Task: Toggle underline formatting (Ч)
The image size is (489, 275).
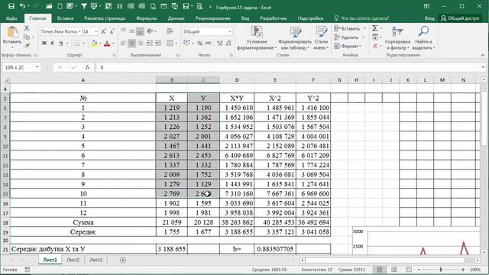Action: pyautogui.click(x=61, y=43)
